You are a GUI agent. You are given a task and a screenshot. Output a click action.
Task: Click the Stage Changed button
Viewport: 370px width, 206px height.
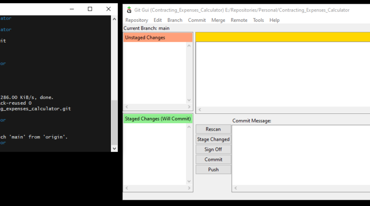(213, 139)
